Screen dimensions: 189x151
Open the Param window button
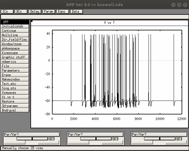(49, 12)
